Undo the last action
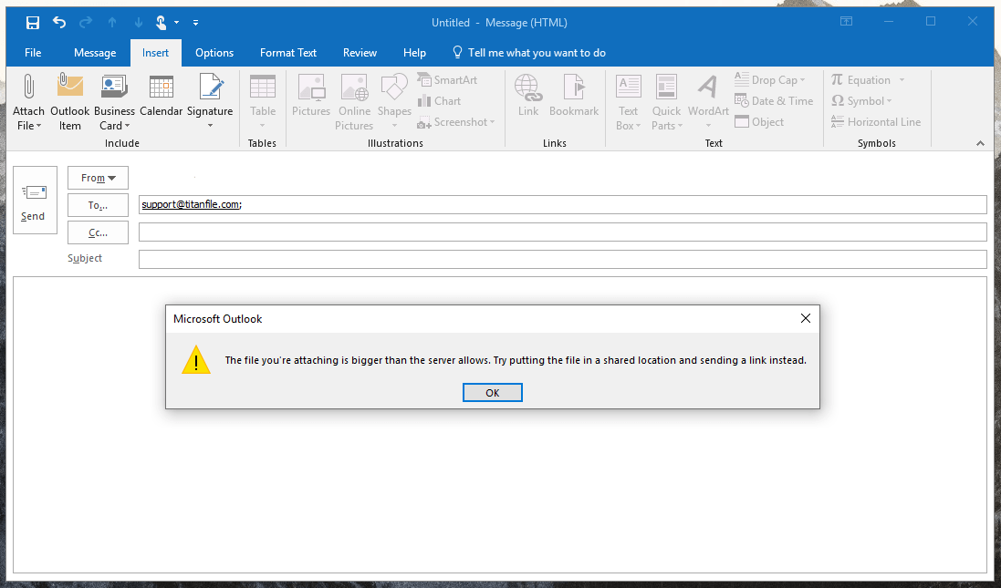 (59, 22)
